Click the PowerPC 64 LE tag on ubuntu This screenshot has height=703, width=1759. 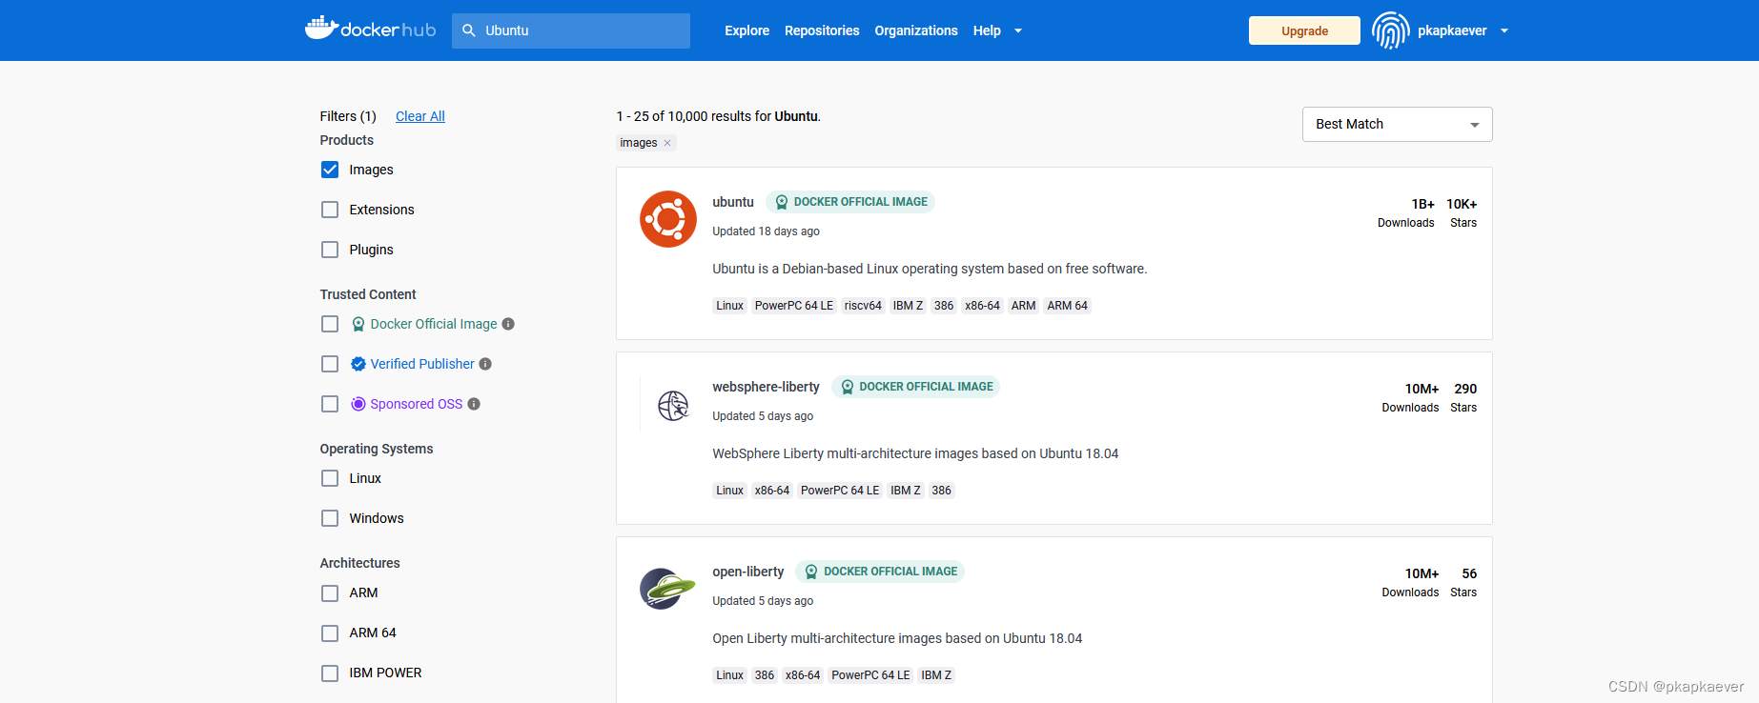(794, 306)
